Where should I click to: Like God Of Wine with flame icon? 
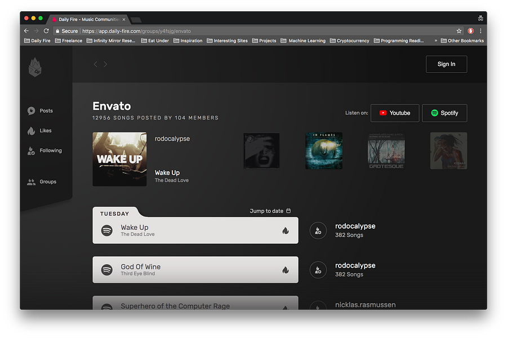[285, 270]
